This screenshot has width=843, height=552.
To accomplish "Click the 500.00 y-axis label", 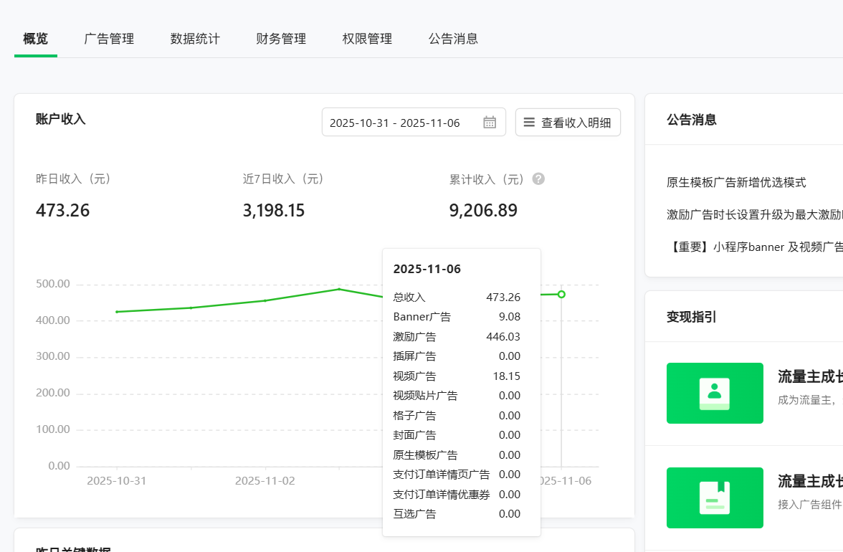I will click(53, 284).
